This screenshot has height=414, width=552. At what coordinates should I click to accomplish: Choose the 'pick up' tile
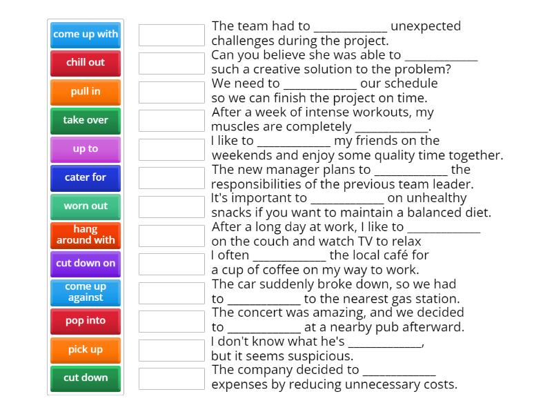pyautogui.click(x=85, y=349)
